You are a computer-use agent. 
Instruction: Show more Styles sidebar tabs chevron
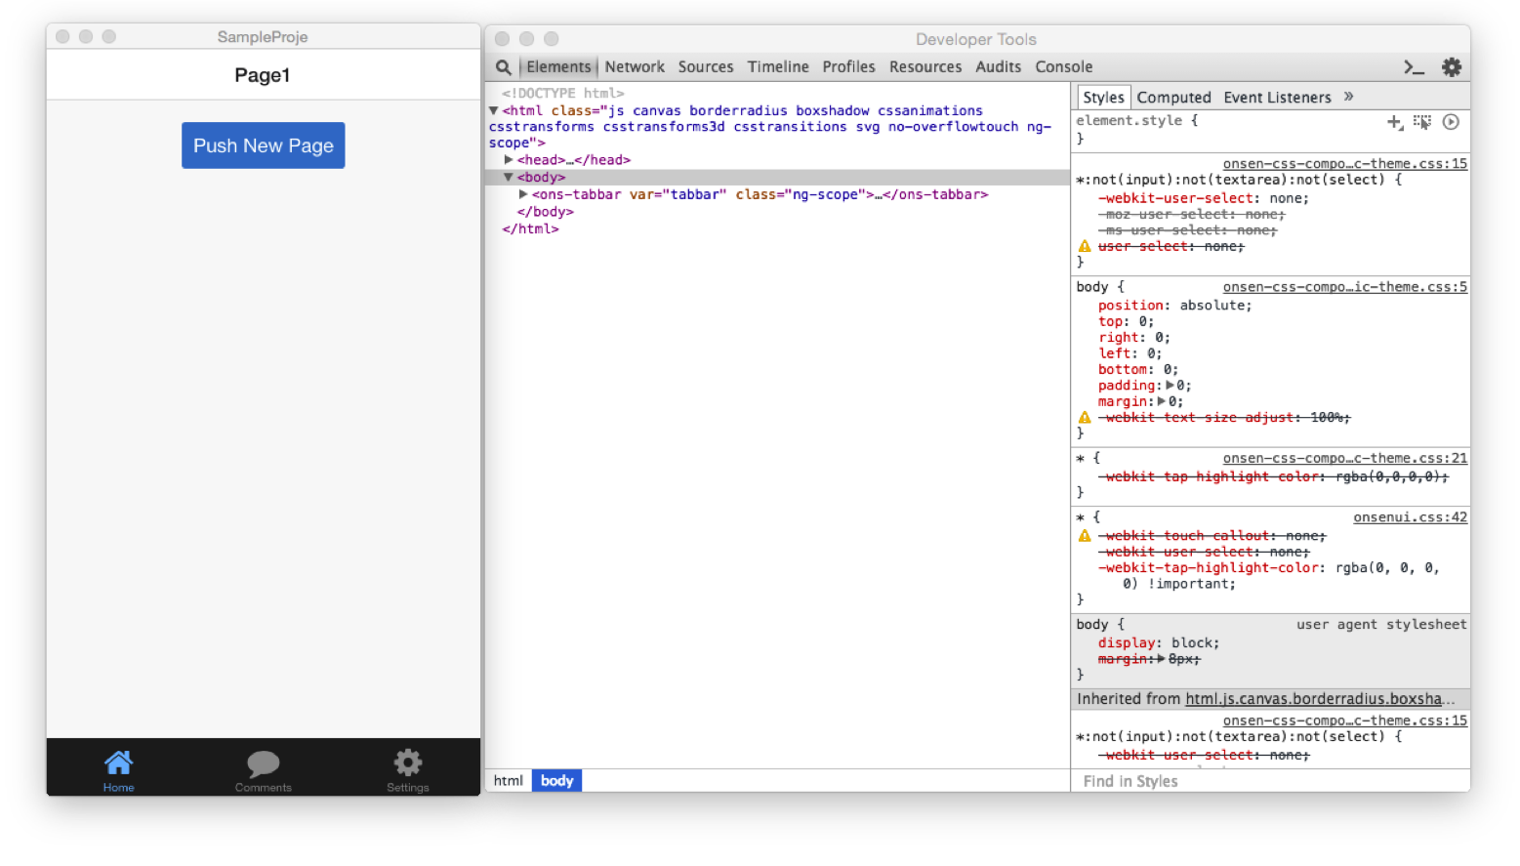(x=1348, y=97)
